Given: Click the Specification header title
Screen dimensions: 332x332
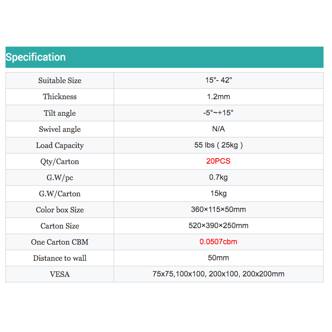Looking at the screenshot, I should point(36,57).
